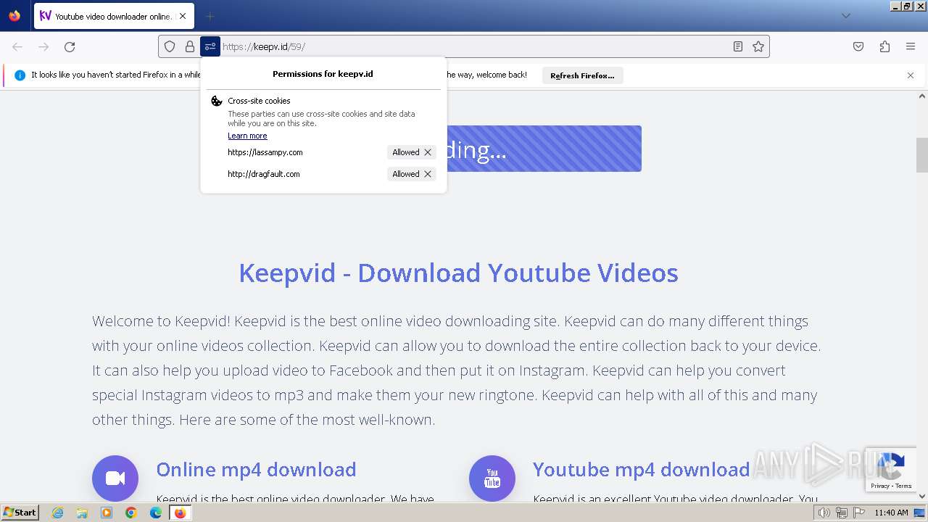Launch Internet Explorer from taskbar
The width and height of the screenshot is (928, 522).
(x=57, y=513)
